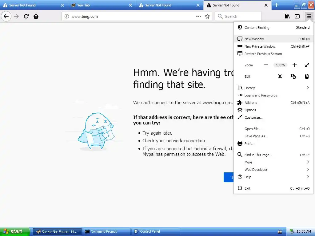Open Add-ons manager entry
Viewport: 315px width, 236px height.
point(273,103)
